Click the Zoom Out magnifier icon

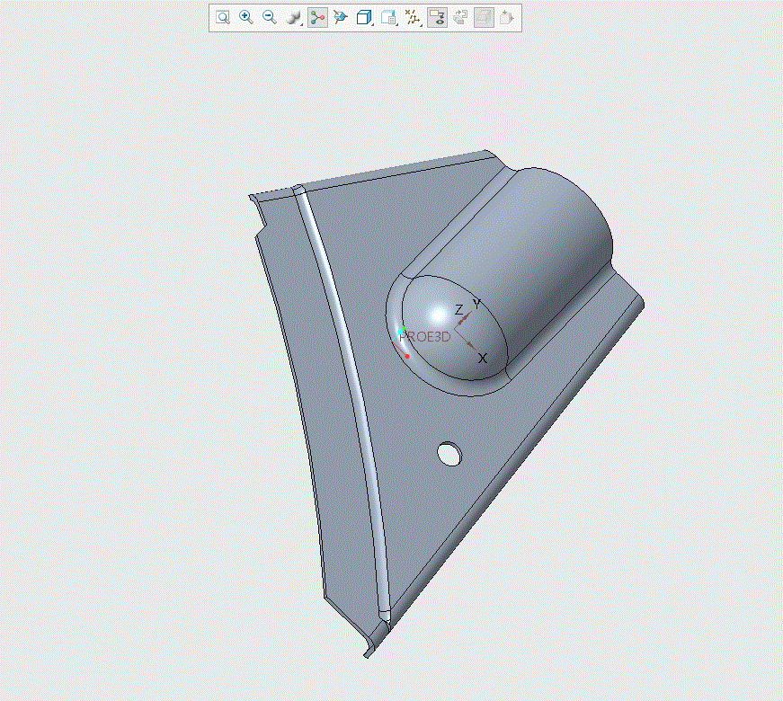(270, 17)
